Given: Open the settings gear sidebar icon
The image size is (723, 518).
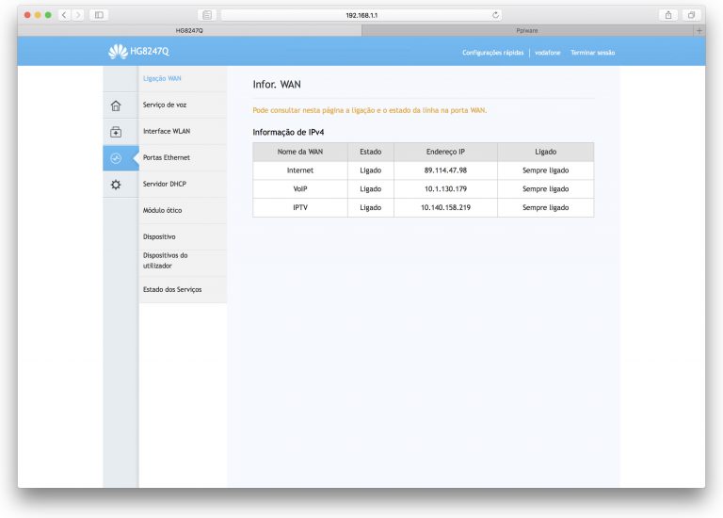Looking at the screenshot, I should [x=116, y=185].
